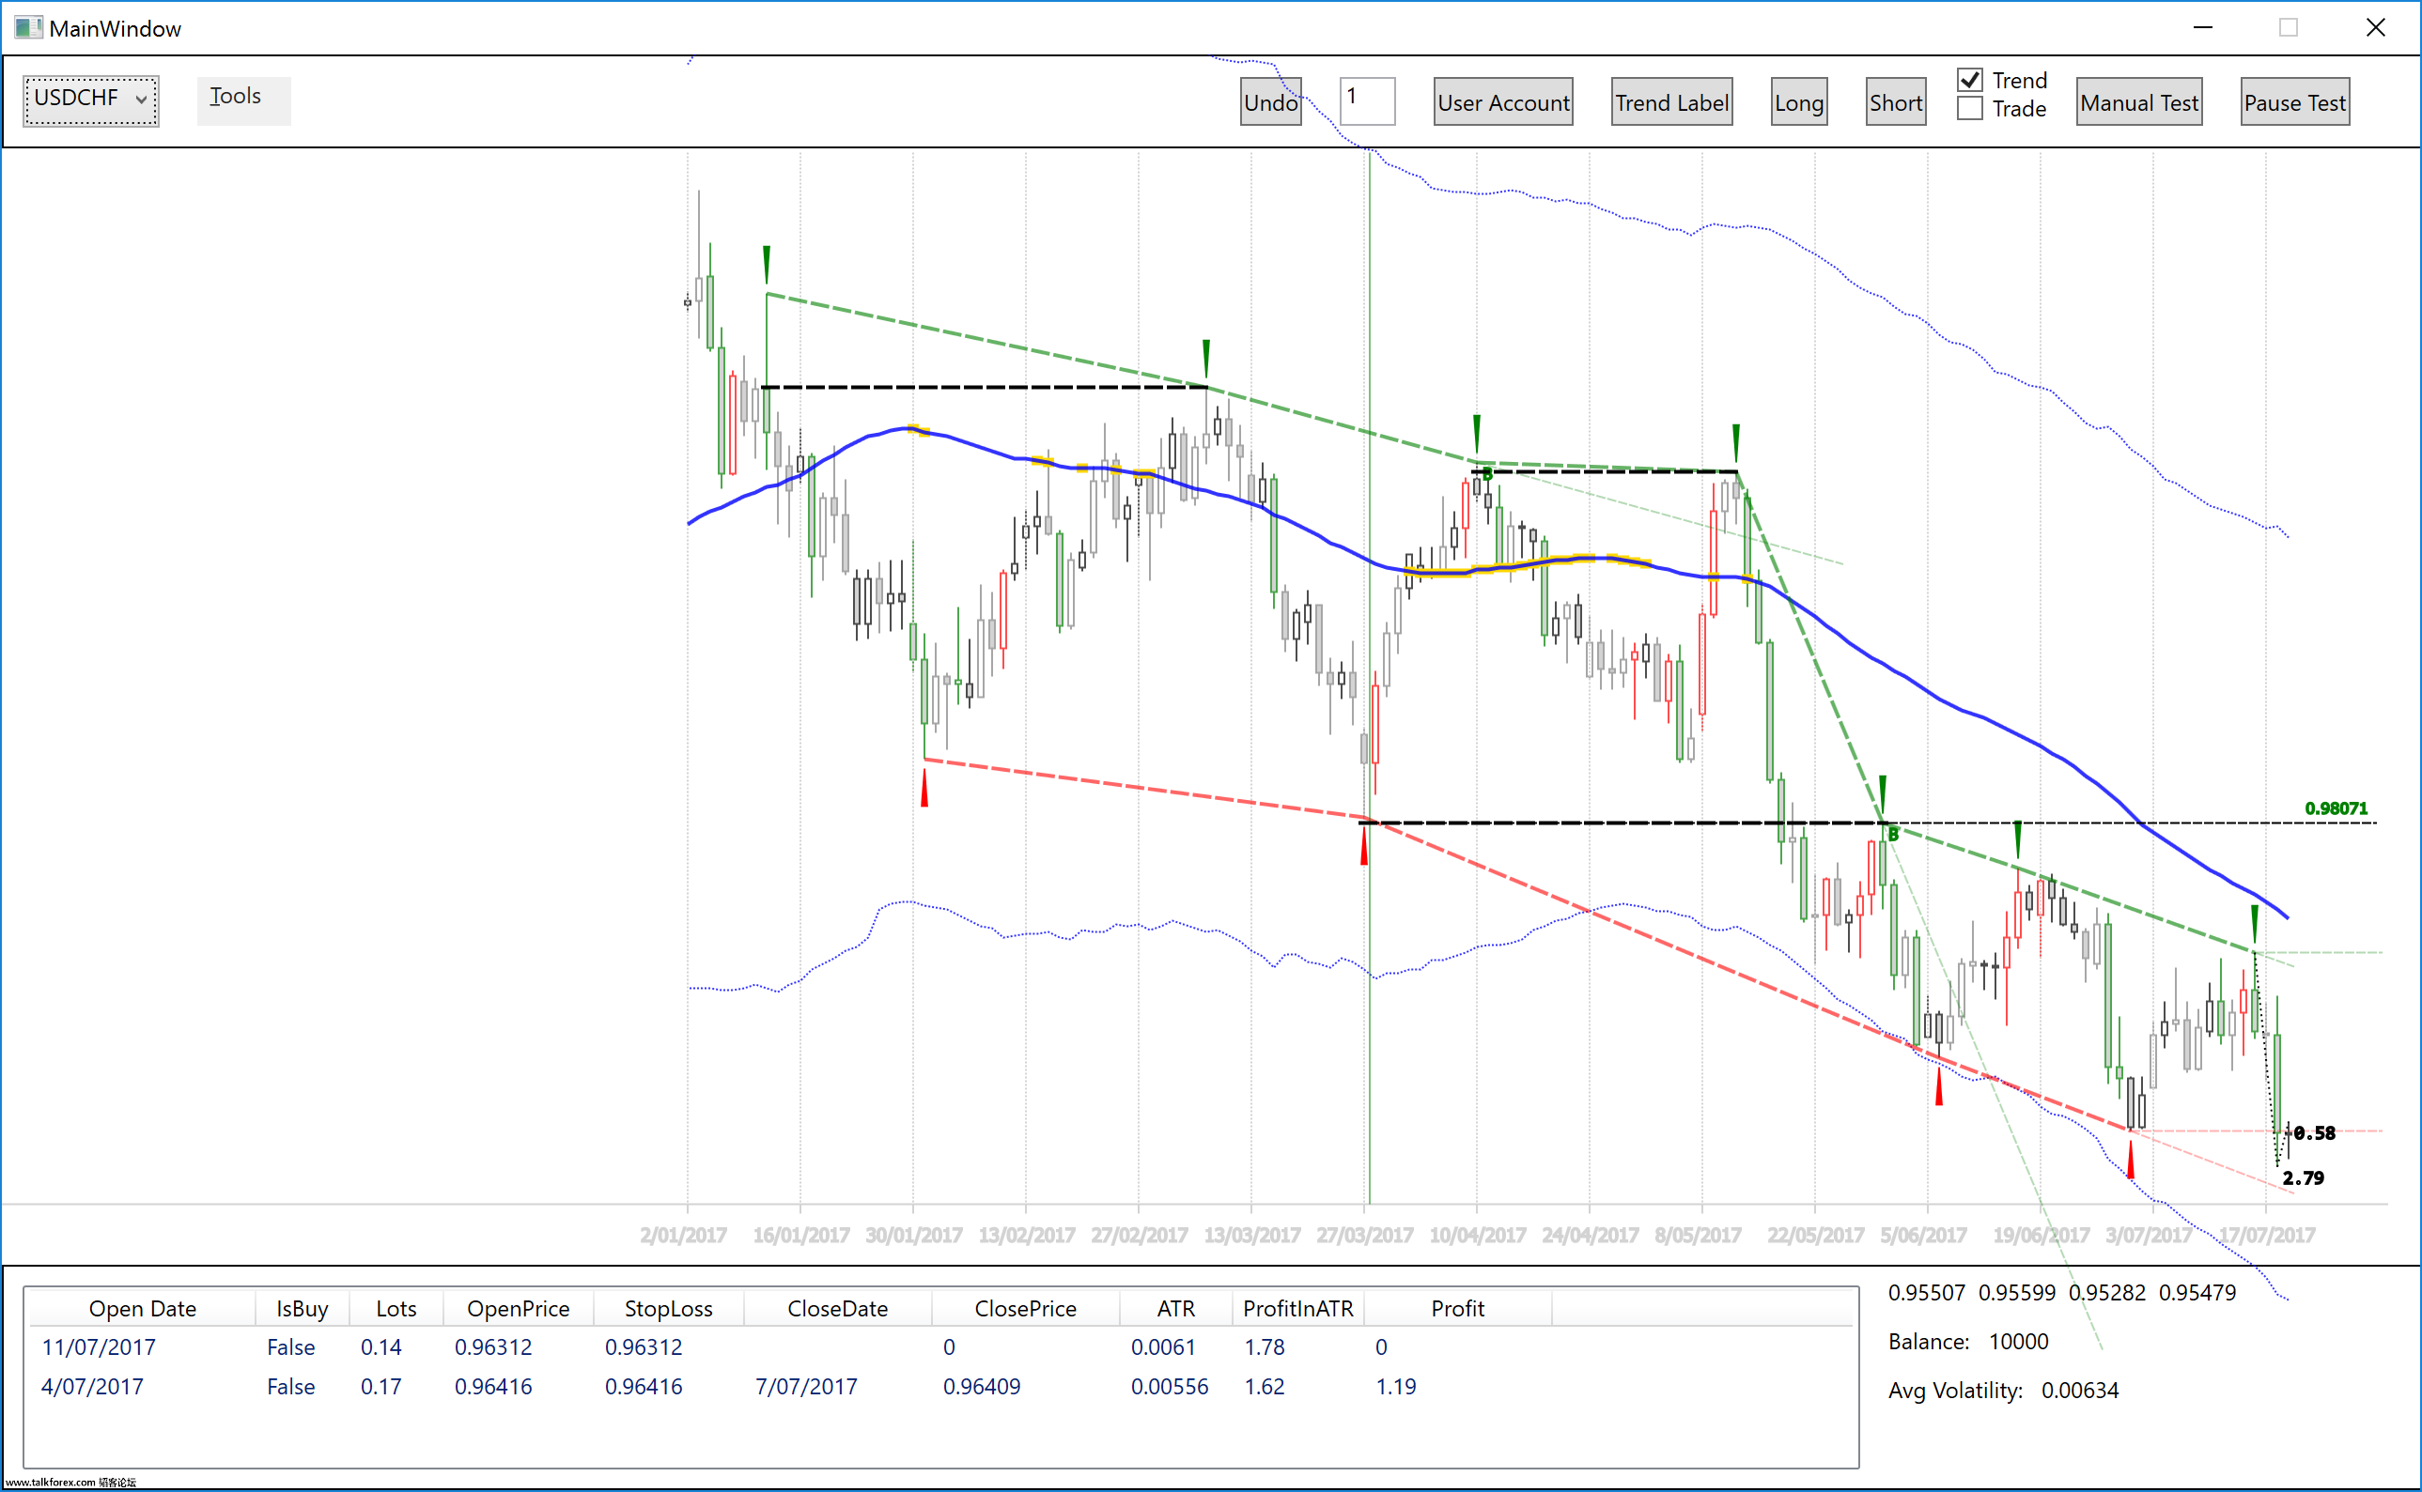Screen dimensions: 2422x1492
Task: Click the IsBuy column header
Action: (x=303, y=1309)
